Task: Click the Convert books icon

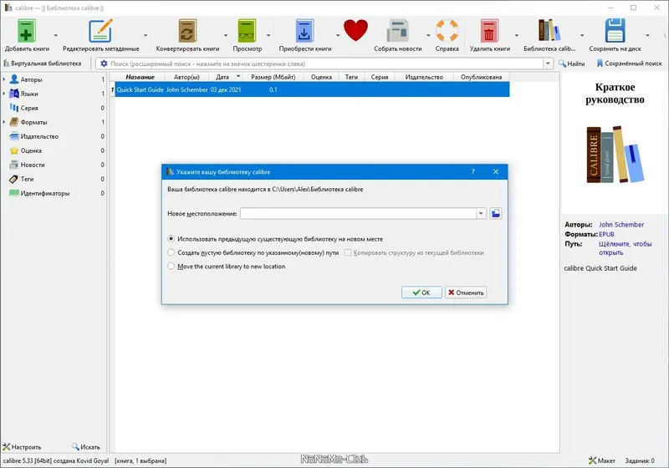Action: (187, 31)
